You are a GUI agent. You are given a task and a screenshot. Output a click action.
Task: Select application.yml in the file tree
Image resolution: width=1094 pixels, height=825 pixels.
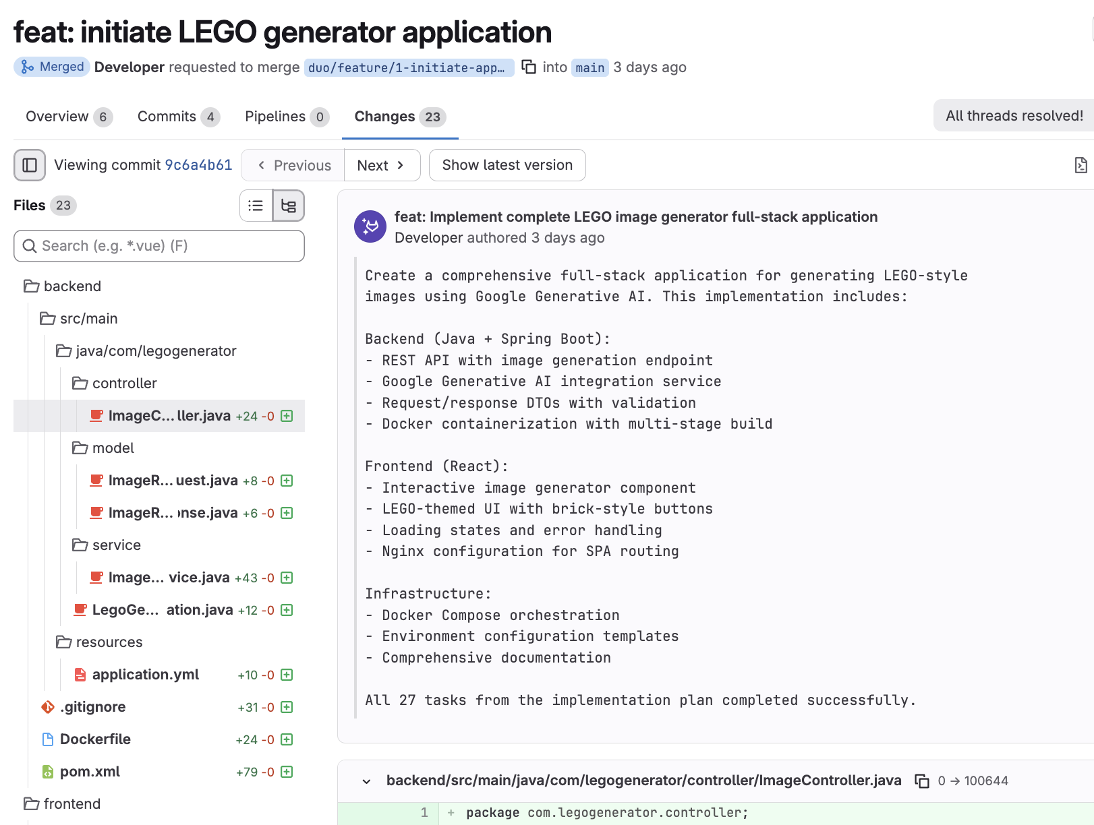pyautogui.click(x=145, y=675)
